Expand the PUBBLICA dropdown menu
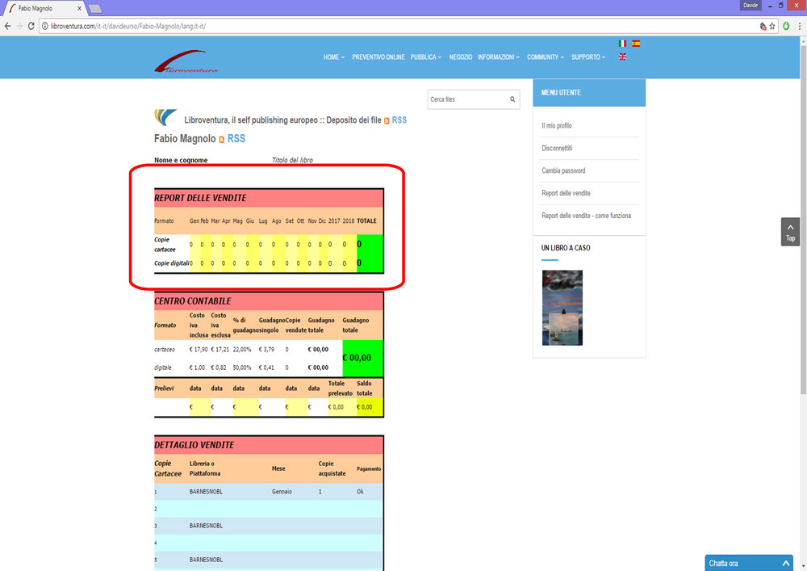 point(425,57)
